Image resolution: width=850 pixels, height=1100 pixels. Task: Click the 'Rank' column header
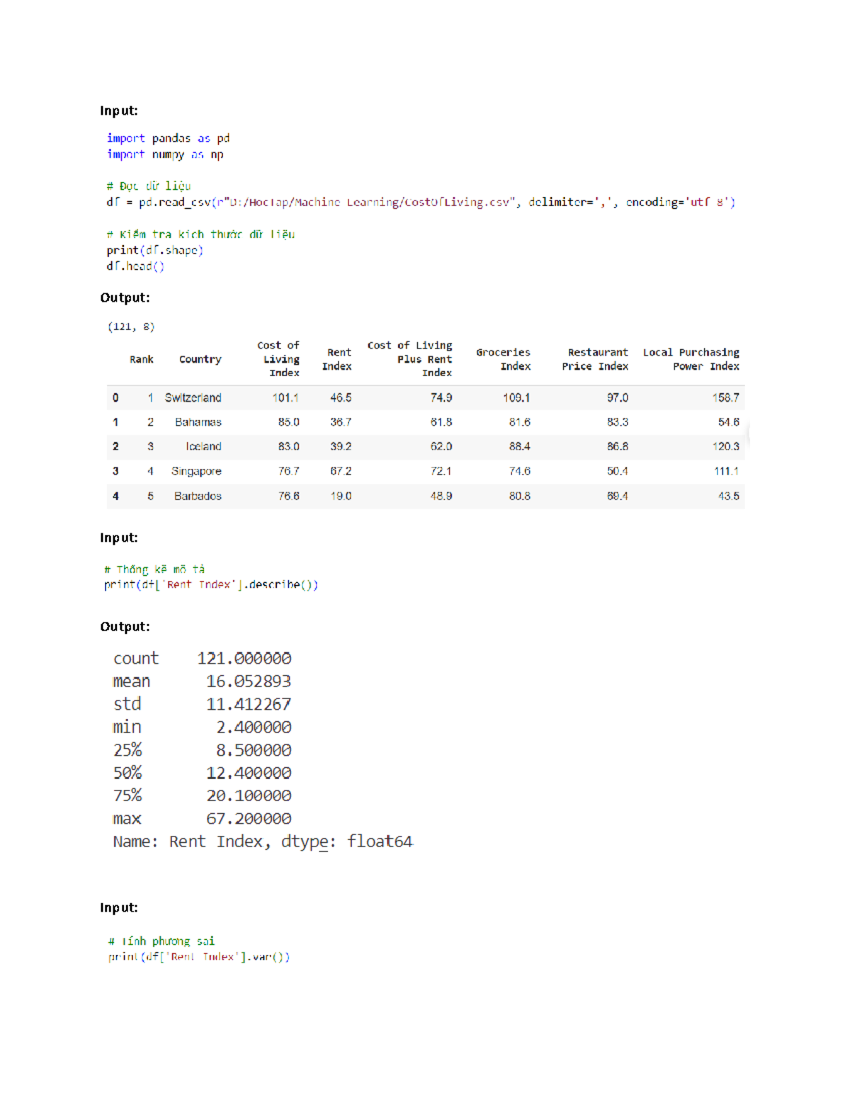coord(142,360)
